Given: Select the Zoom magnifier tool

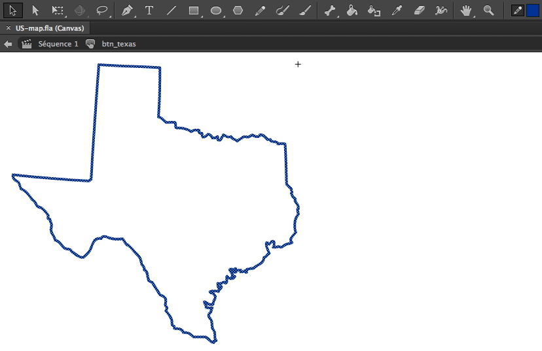Looking at the screenshot, I should coord(488,10).
